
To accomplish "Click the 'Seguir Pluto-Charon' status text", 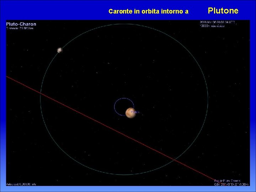I will click(227, 181).
